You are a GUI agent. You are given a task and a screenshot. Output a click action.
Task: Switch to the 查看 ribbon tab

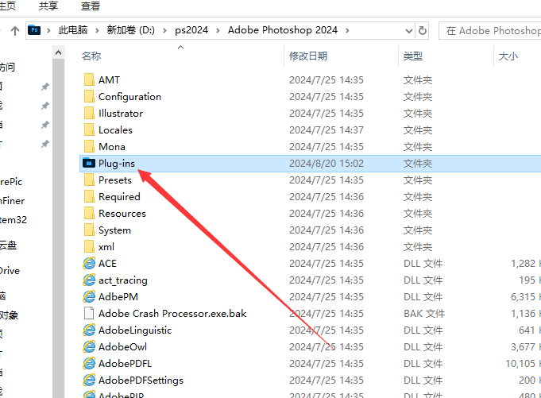[x=91, y=6]
